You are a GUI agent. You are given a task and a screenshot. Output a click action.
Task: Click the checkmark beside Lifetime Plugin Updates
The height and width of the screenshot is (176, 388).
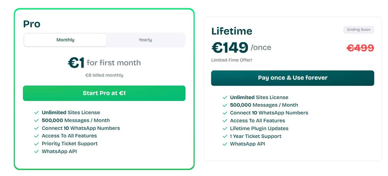[x=225, y=128]
